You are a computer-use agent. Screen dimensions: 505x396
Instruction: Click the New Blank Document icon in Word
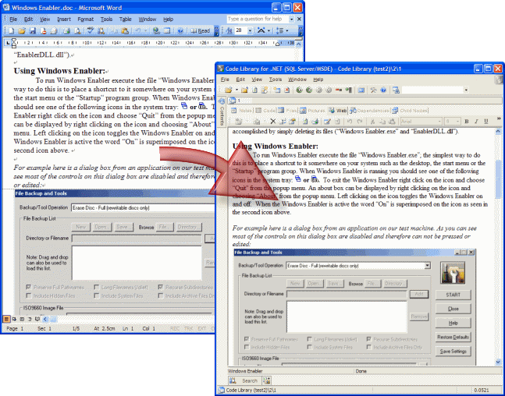(11, 31)
